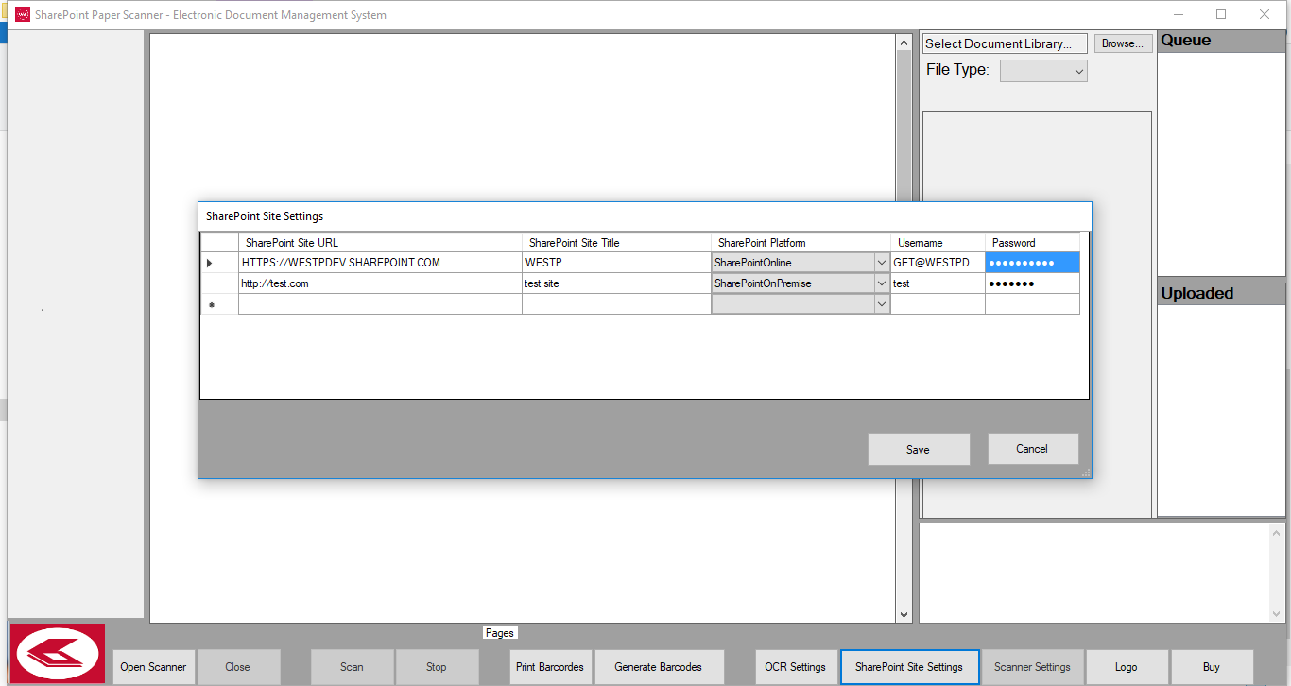Click the Buy button
1291x686 pixels.
[x=1212, y=667]
